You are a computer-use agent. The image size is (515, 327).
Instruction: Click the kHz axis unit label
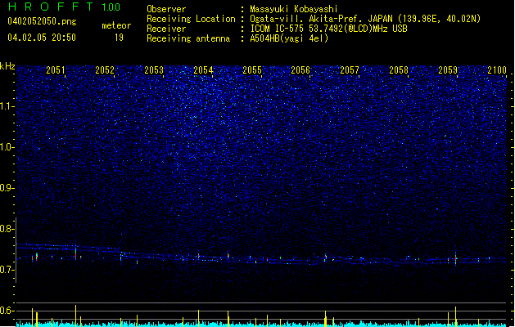click(7, 66)
